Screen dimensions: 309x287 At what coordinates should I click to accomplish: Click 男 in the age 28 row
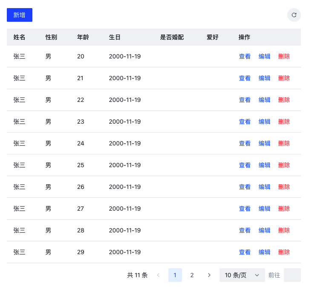[x=48, y=230]
